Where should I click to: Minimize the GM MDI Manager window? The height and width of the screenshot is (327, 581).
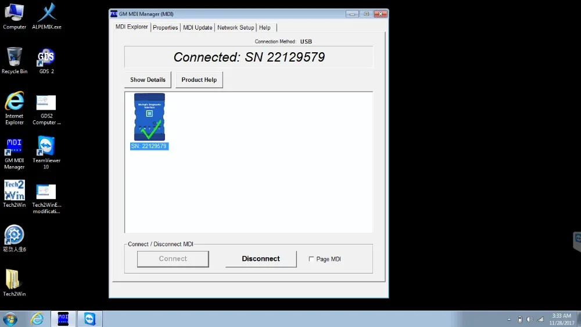352,14
